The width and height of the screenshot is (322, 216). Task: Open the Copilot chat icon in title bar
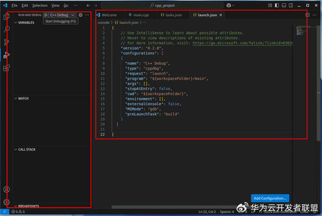[x=229, y=6]
